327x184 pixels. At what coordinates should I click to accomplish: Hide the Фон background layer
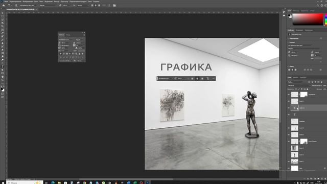(289, 168)
